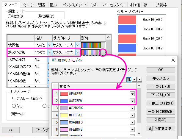Screen dimensions: 182x139
Task: Switch to the 接続線 tab
Action: pyautogui.click(x=161, y=5)
